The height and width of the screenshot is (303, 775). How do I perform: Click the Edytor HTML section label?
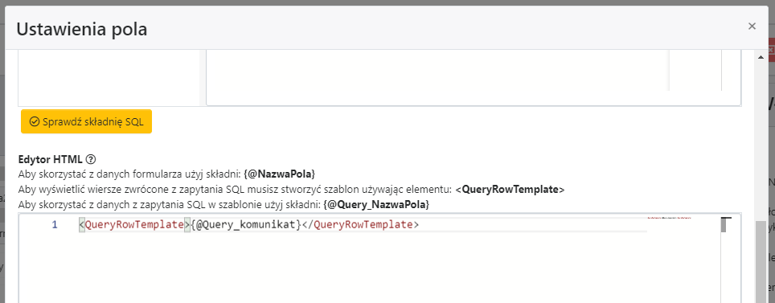click(51, 160)
